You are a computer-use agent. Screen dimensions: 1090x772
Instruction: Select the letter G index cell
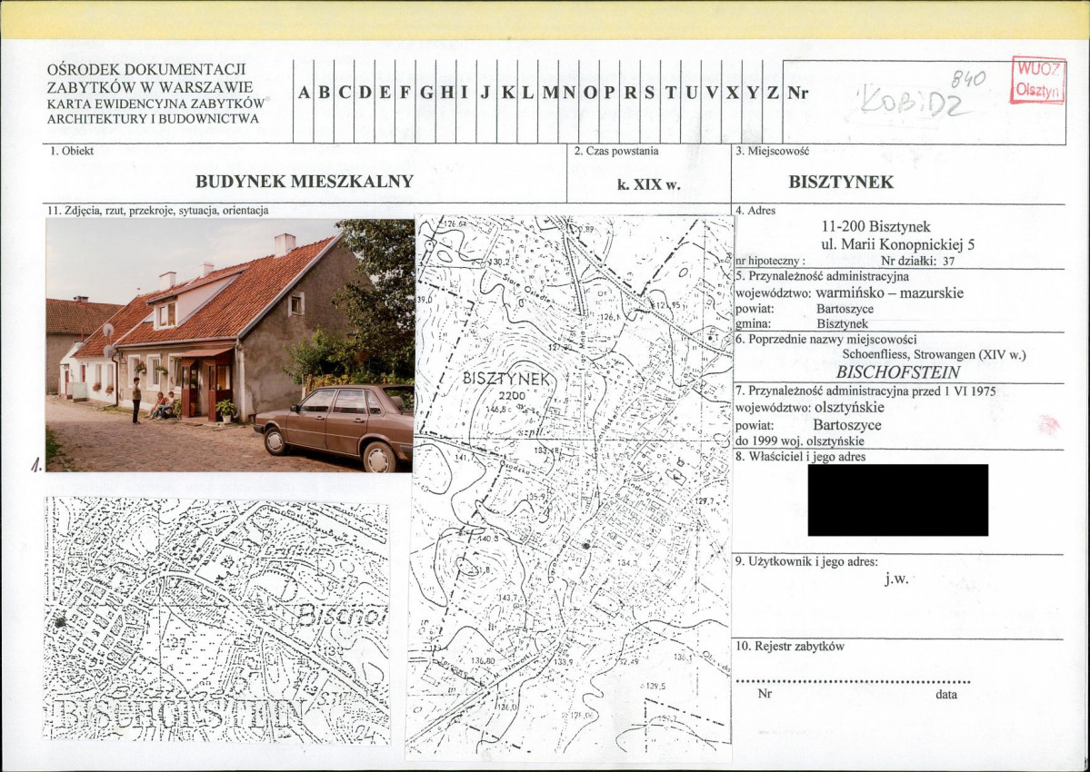425,93
